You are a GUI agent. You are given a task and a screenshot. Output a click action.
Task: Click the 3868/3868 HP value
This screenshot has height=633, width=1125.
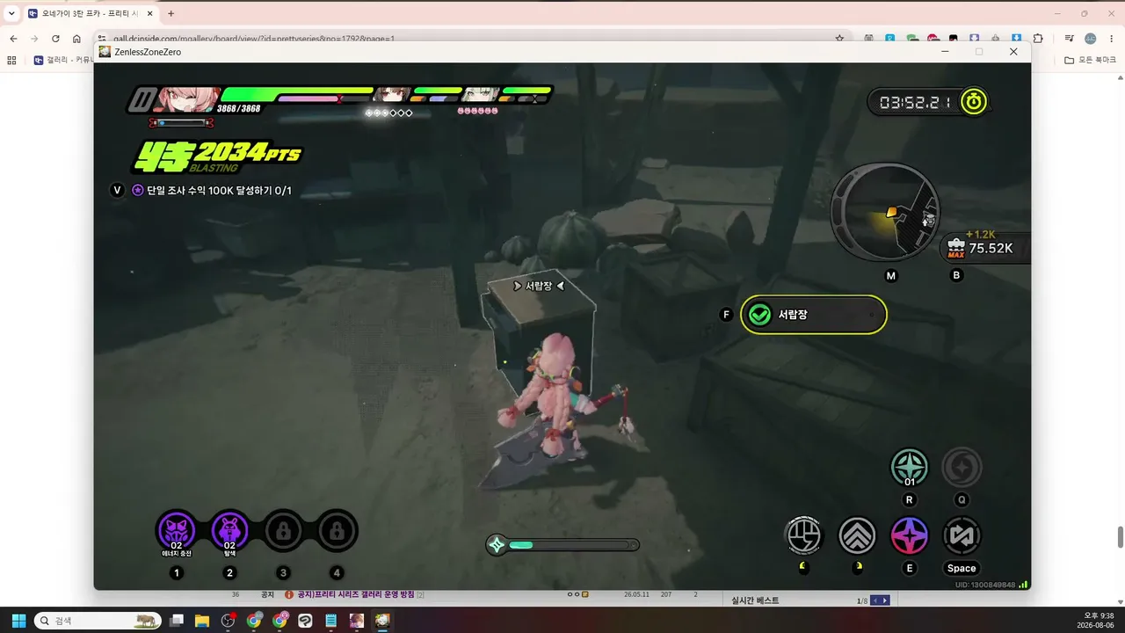(238, 108)
